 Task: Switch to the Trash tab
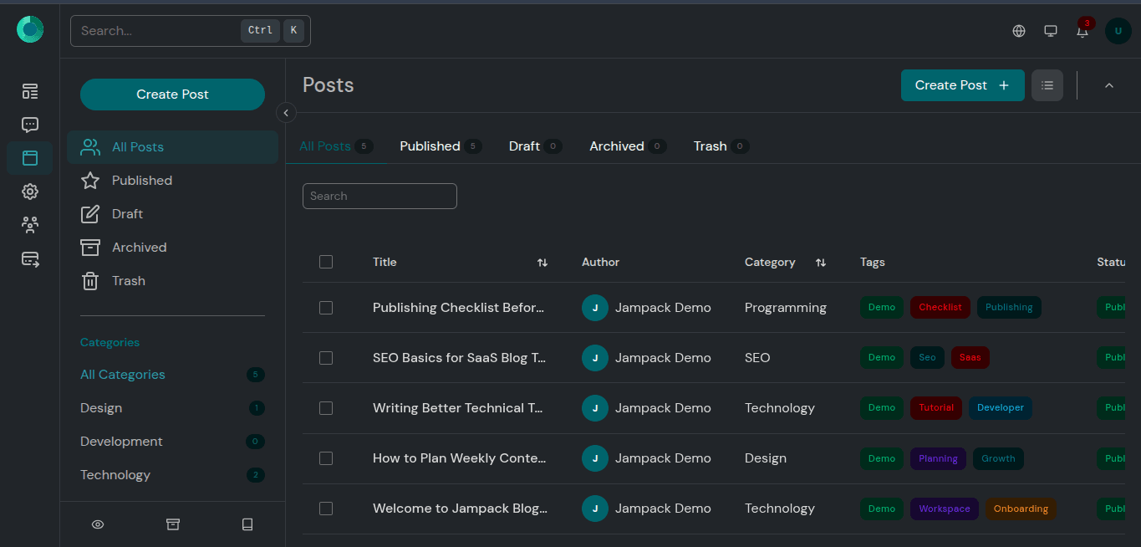[x=721, y=146]
